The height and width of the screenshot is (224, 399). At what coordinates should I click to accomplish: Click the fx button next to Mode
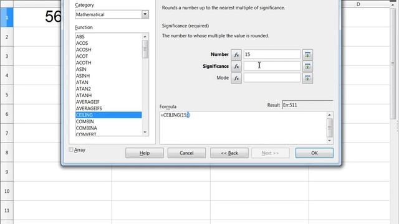coord(236,78)
